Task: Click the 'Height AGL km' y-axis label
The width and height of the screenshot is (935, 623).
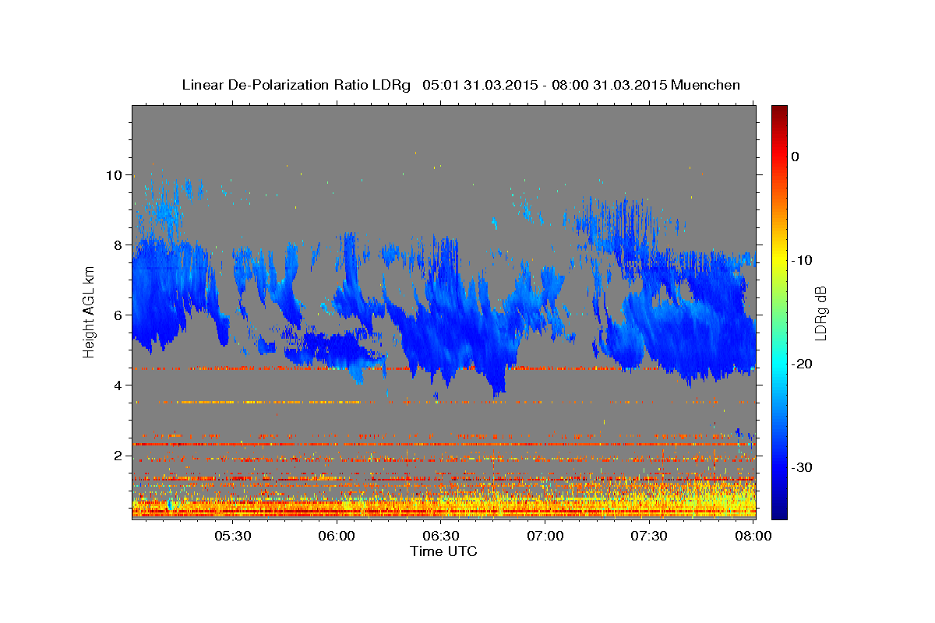Action: [90, 311]
